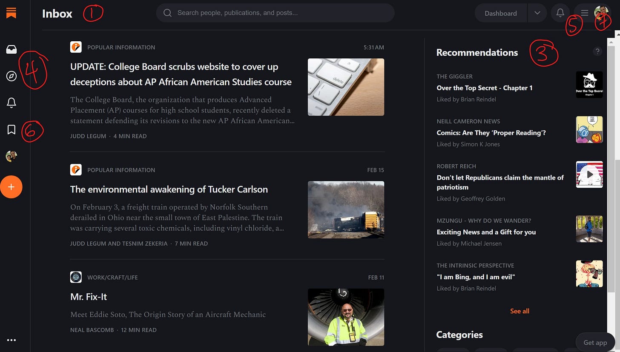Click the College Board article excerpt paragraph
The width and height of the screenshot is (620, 352).
coord(182,110)
